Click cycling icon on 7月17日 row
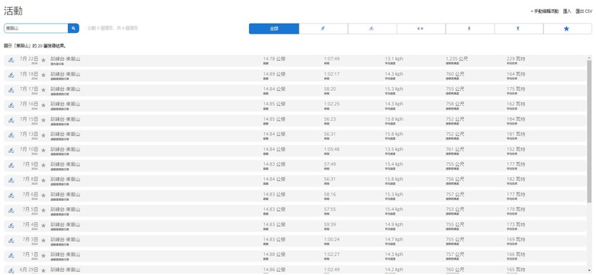The image size is (596, 275). (11, 90)
